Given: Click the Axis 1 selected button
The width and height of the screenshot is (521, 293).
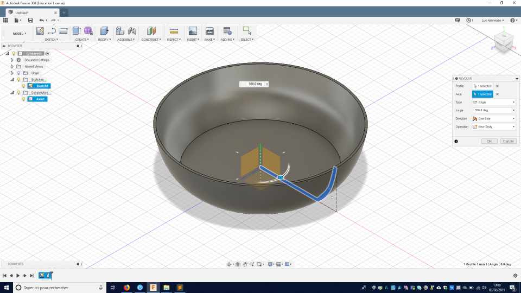Looking at the screenshot, I should pos(482,94).
